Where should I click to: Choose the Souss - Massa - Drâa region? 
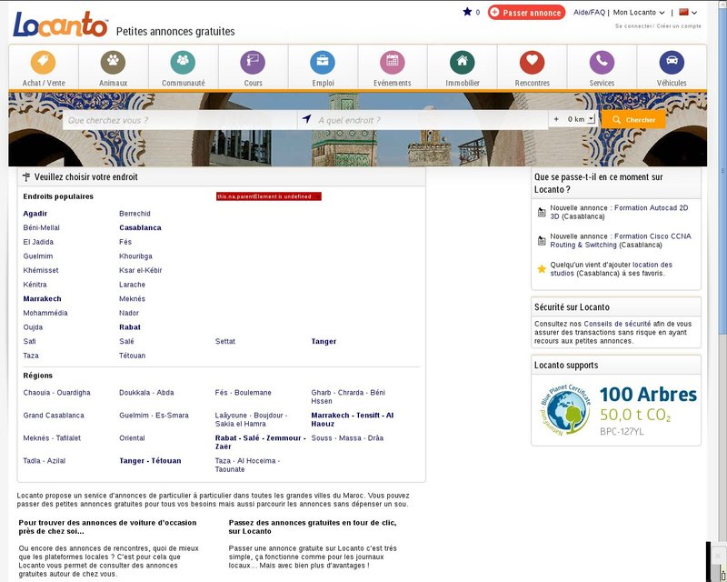pos(347,438)
